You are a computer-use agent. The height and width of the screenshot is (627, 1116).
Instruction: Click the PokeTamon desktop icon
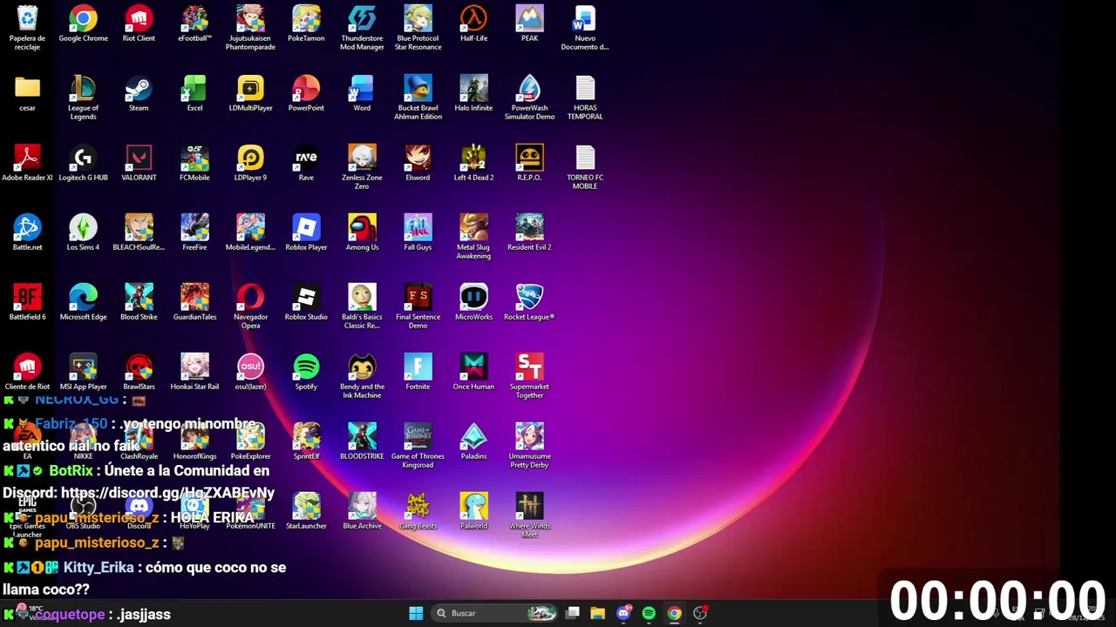click(x=306, y=24)
